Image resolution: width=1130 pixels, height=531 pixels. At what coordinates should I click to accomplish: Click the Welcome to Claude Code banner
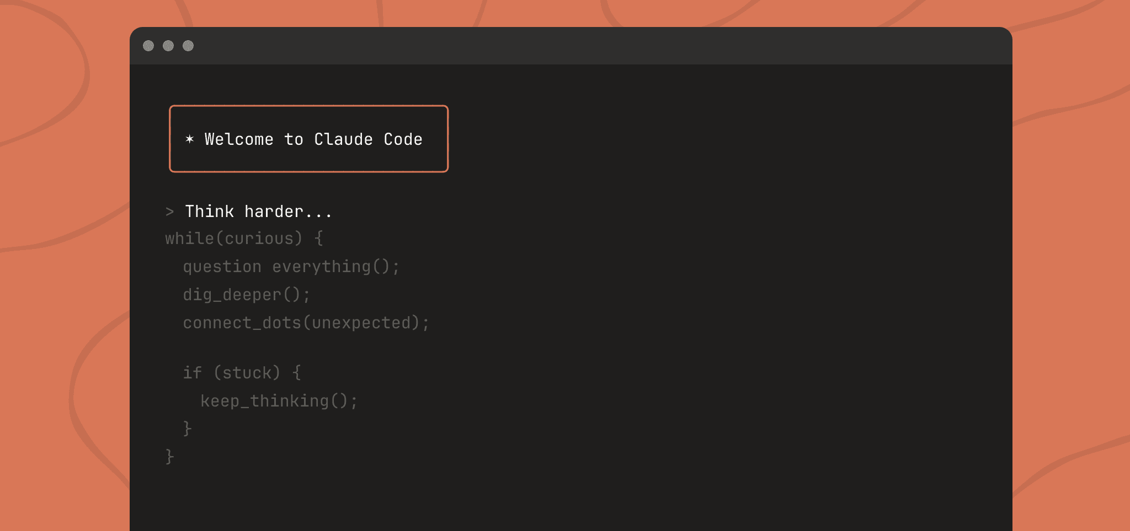(308, 139)
